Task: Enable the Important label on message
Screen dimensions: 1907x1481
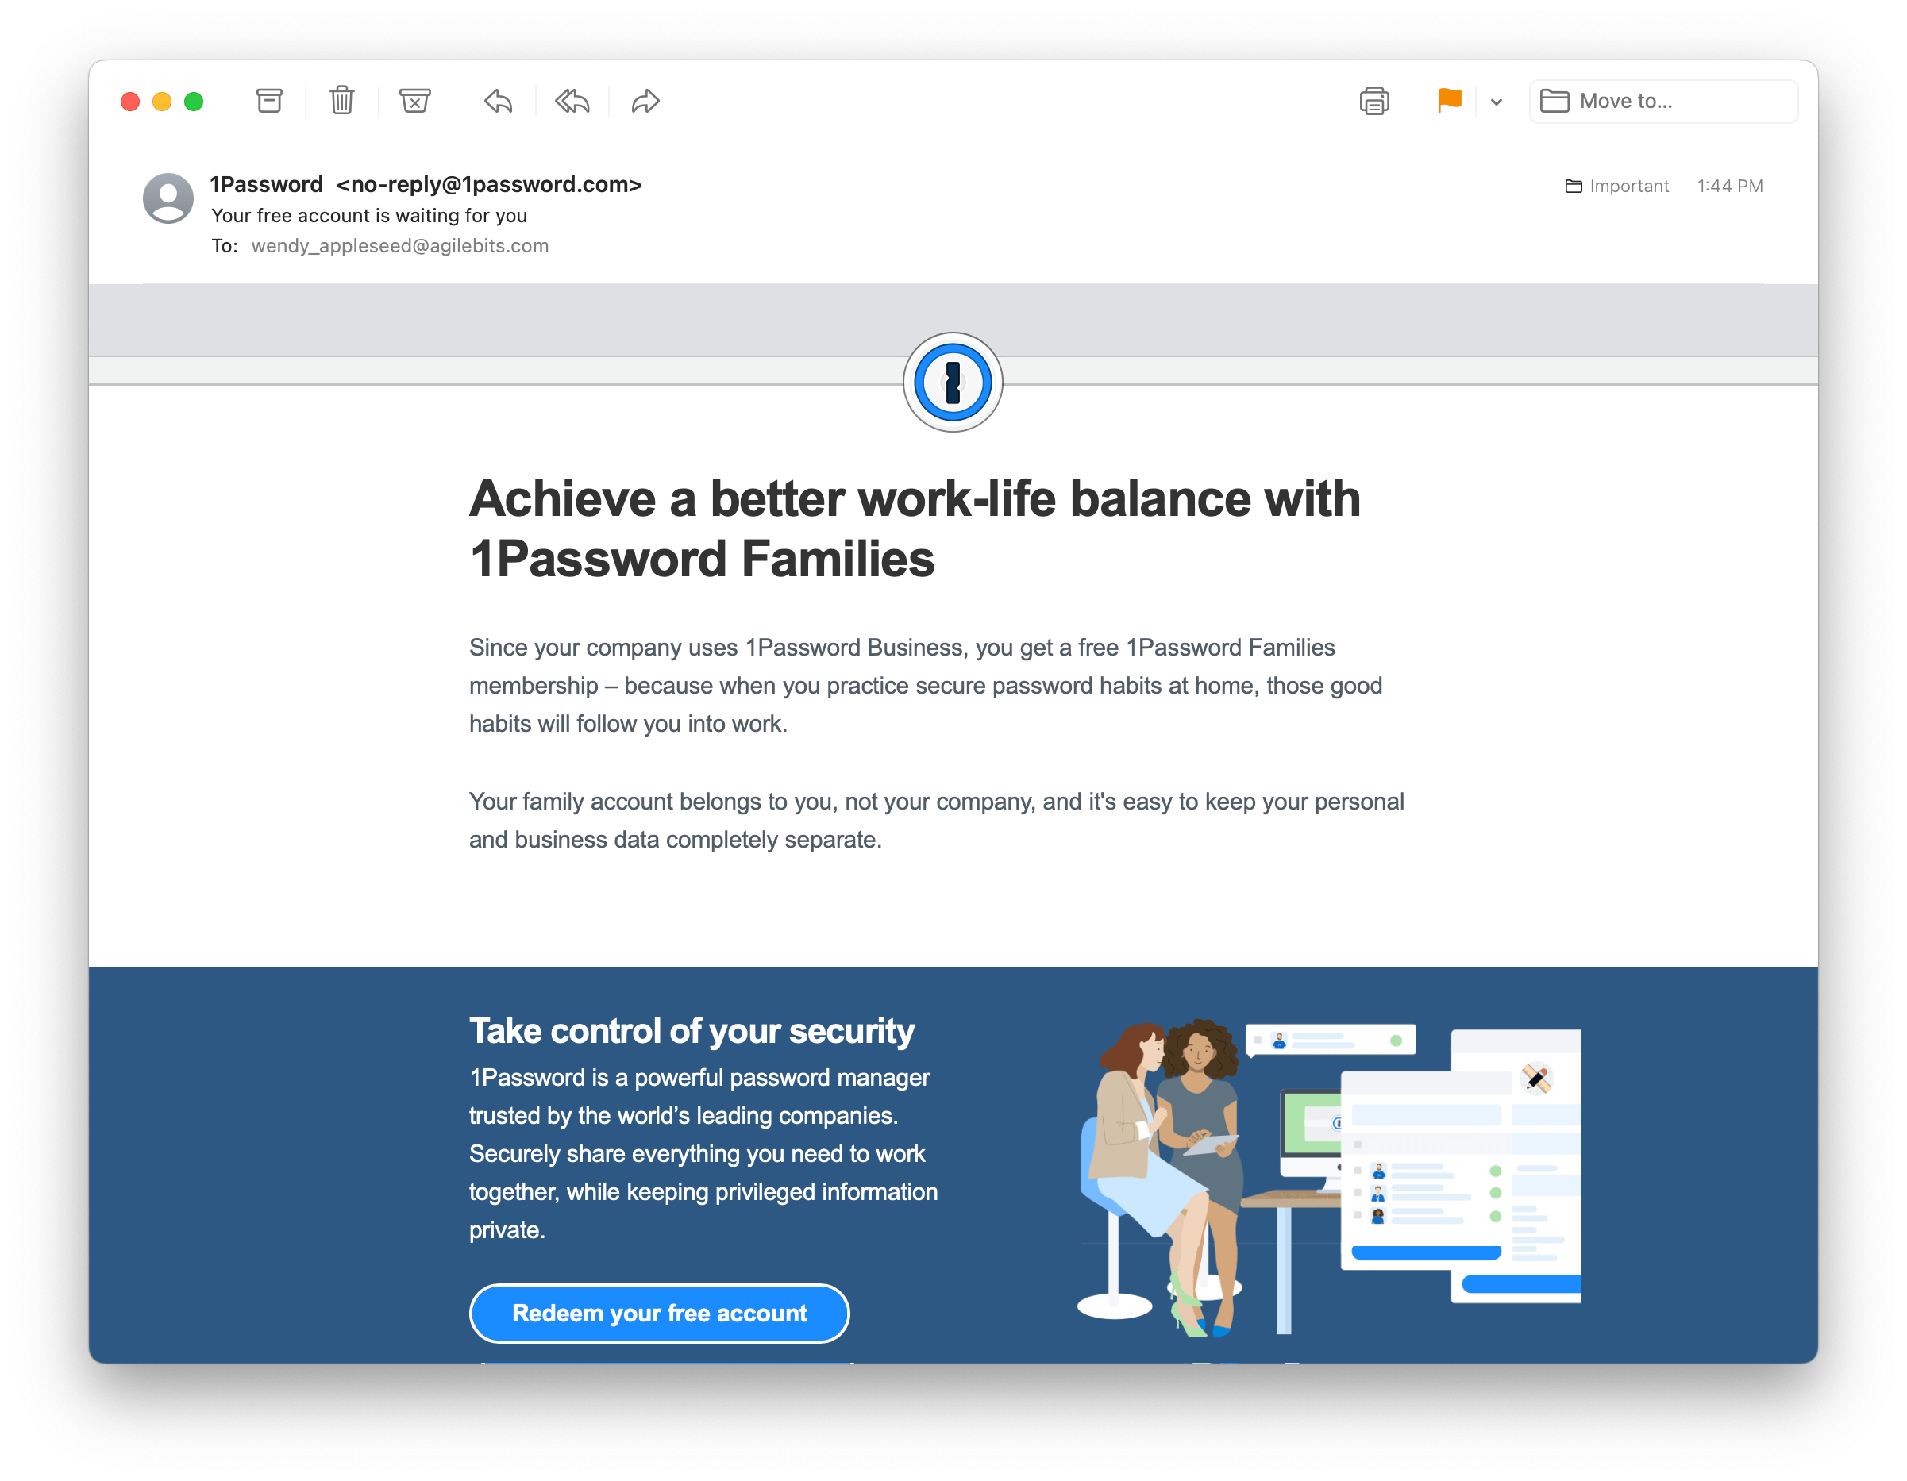Action: tap(1624, 186)
